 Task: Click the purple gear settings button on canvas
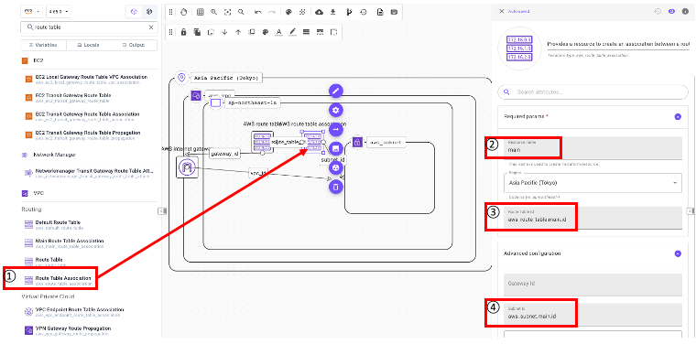[x=336, y=110]
